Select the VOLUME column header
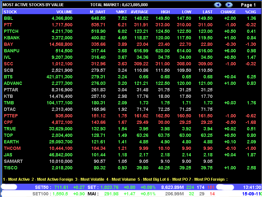262x197 pixels. 65,12
